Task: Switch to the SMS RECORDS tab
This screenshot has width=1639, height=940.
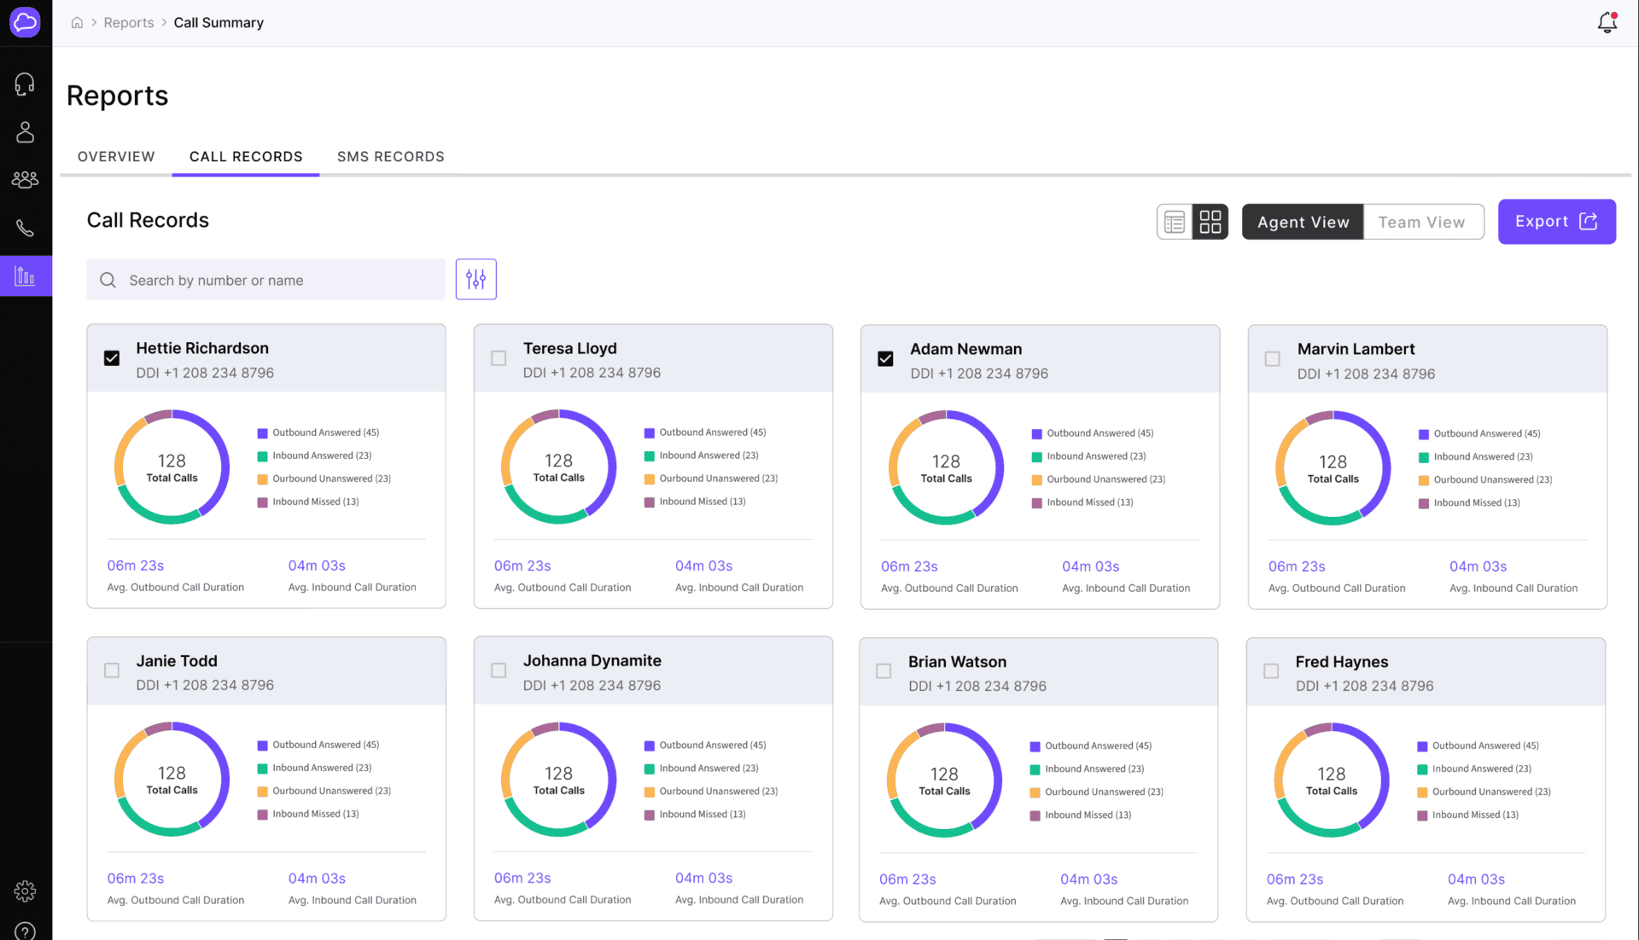Action: (x=390, y=156)
